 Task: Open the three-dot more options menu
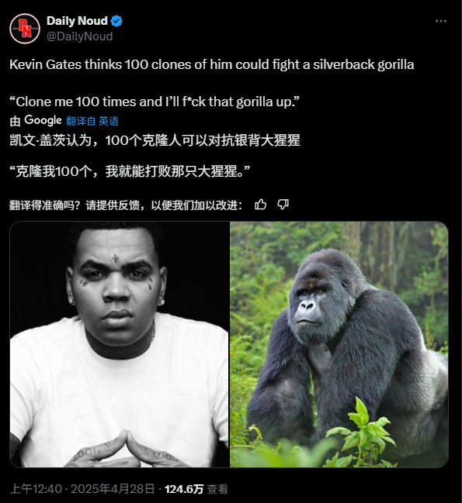[441, 21]
